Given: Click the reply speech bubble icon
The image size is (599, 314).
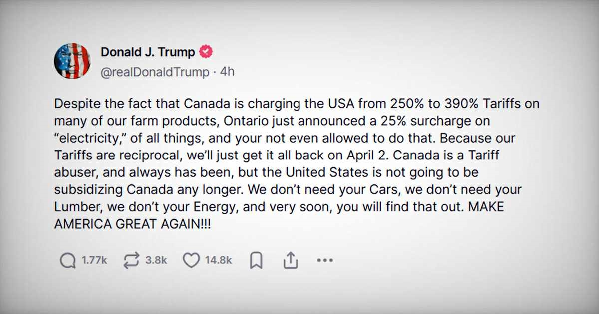Looking at the screenshot, I should click(x=67, y=260).
